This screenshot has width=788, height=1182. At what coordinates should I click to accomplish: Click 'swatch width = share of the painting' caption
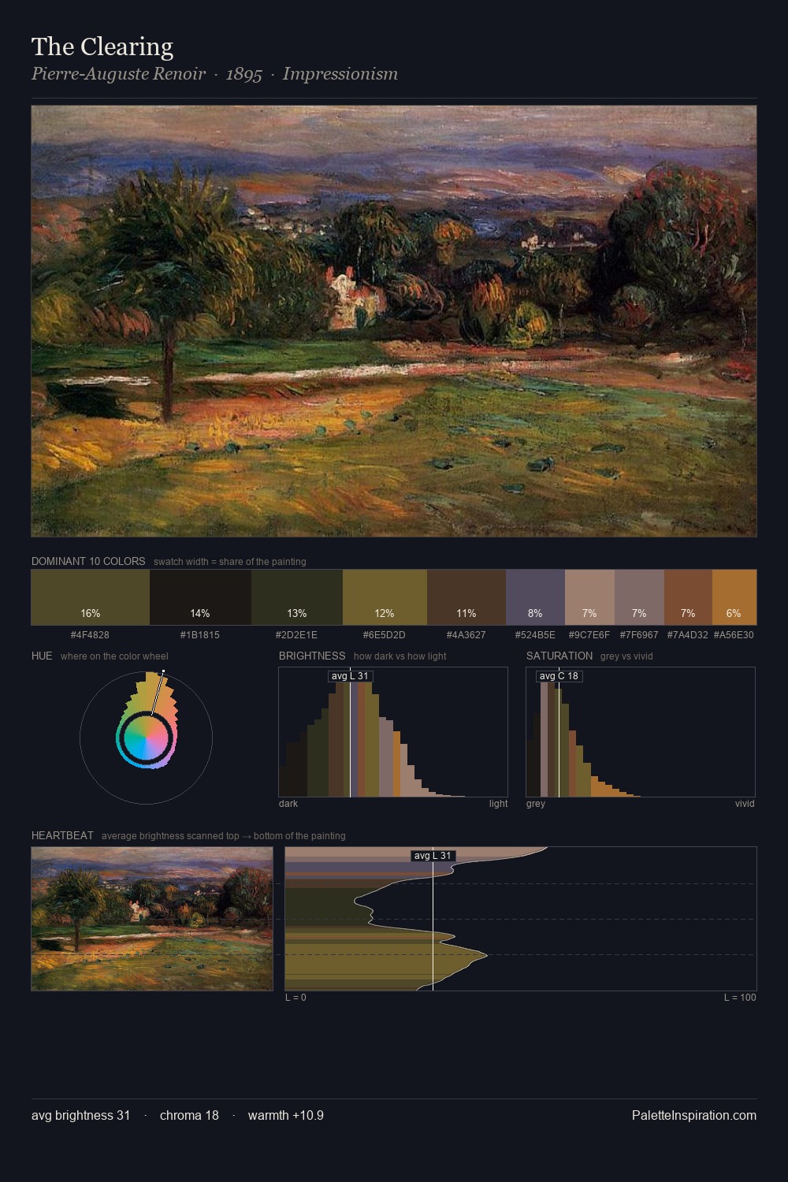point(230,562)
